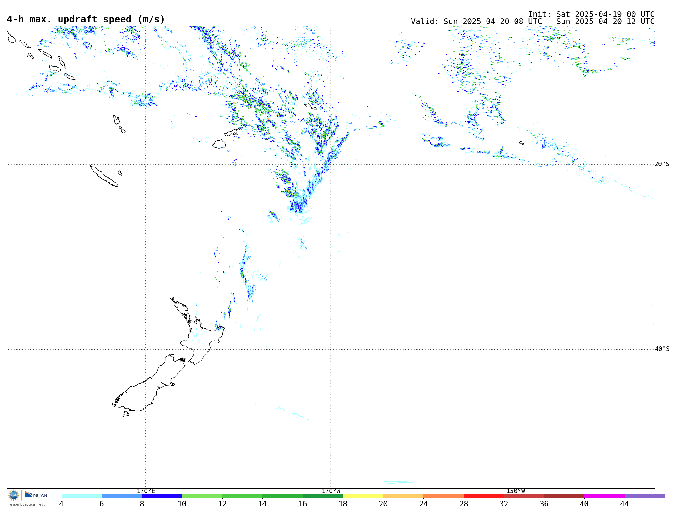Click the light blue 6-8 color swatch

click(x=122, y=496)
